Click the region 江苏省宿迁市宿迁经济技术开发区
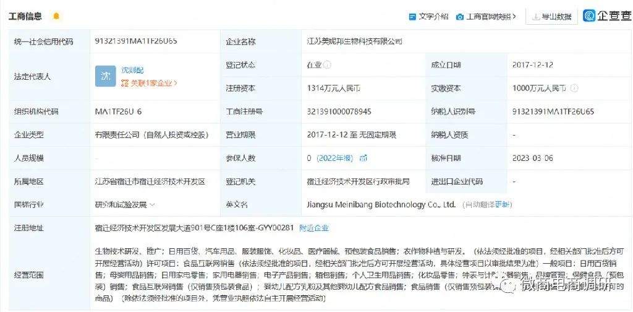This screenshot has height=312, width=633. [150, 182]
